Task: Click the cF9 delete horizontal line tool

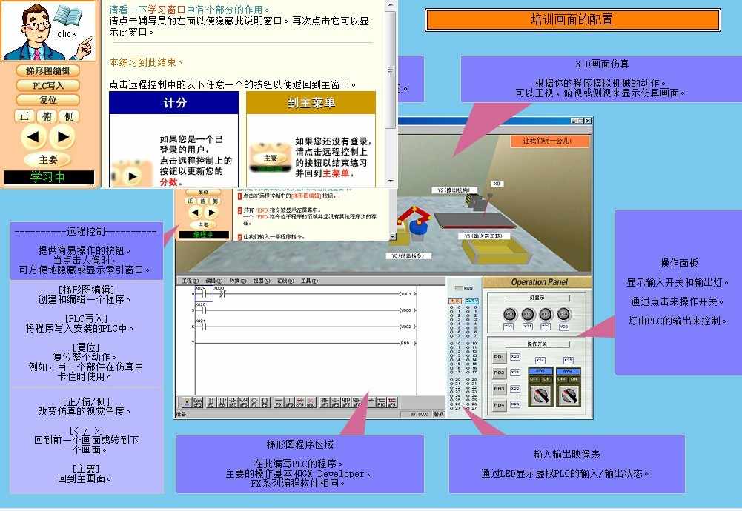Action: click(x=300, y=402)
